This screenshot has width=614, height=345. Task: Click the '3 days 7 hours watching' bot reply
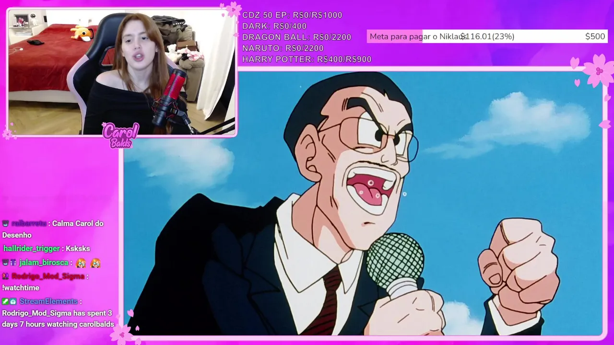pos(58,319)
